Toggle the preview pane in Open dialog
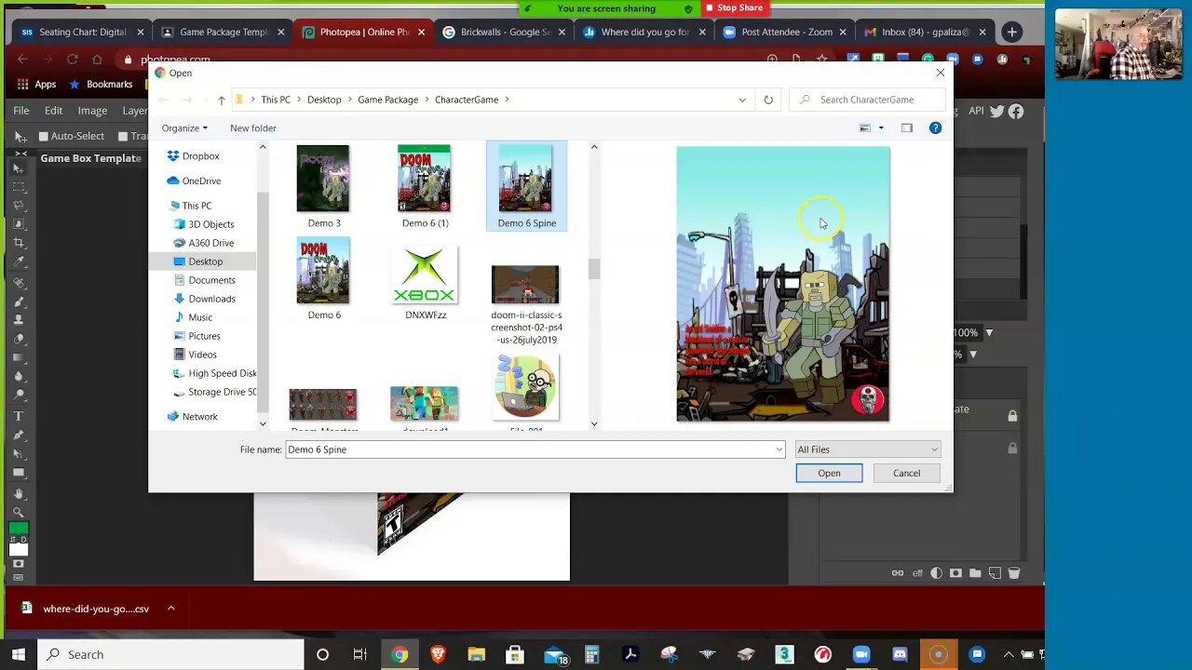This screenshot has width=1192, height=670. (x=906, y=127)
